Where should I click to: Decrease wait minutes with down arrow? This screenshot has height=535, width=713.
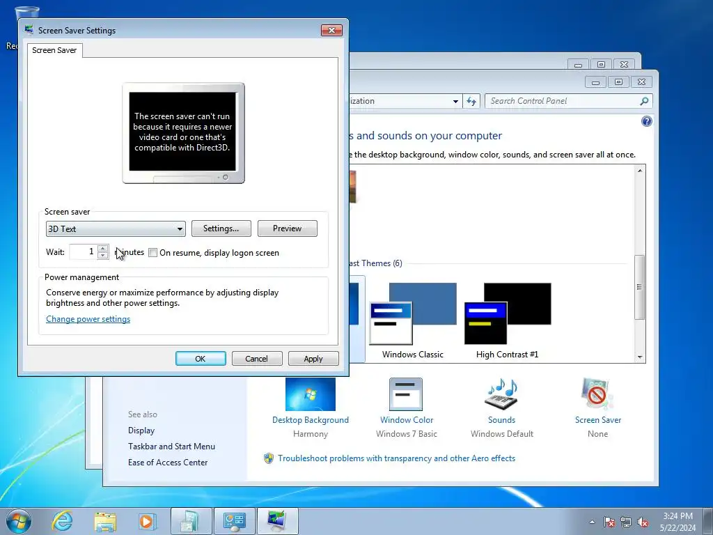[103, 255]
